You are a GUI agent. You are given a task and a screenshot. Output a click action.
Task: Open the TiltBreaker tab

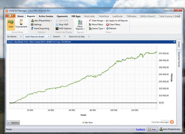point(131,16)
